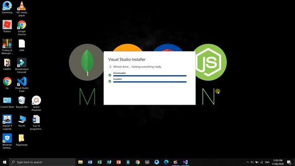This screenshot has height=166, width=295.
Task: Select the Chrome shortcut labeled try
Action: (7, 83)
